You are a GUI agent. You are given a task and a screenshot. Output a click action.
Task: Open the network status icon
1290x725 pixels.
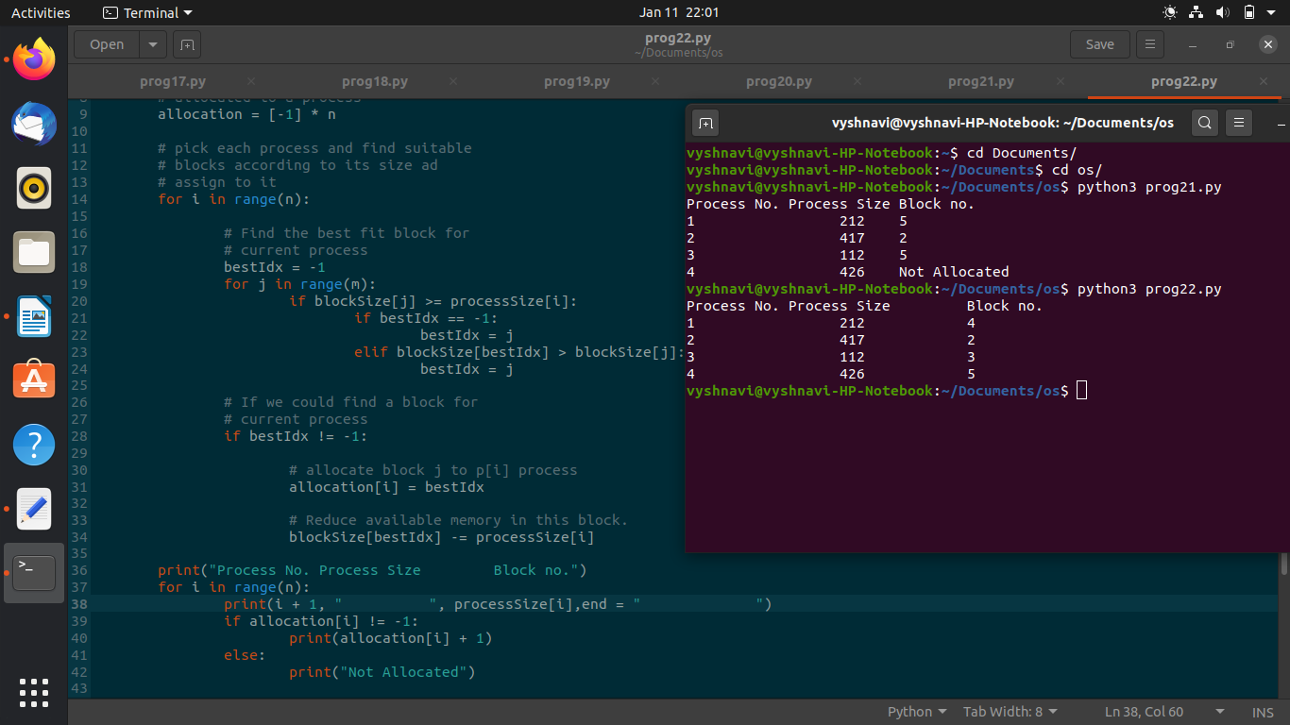[x=1197, y=12]
